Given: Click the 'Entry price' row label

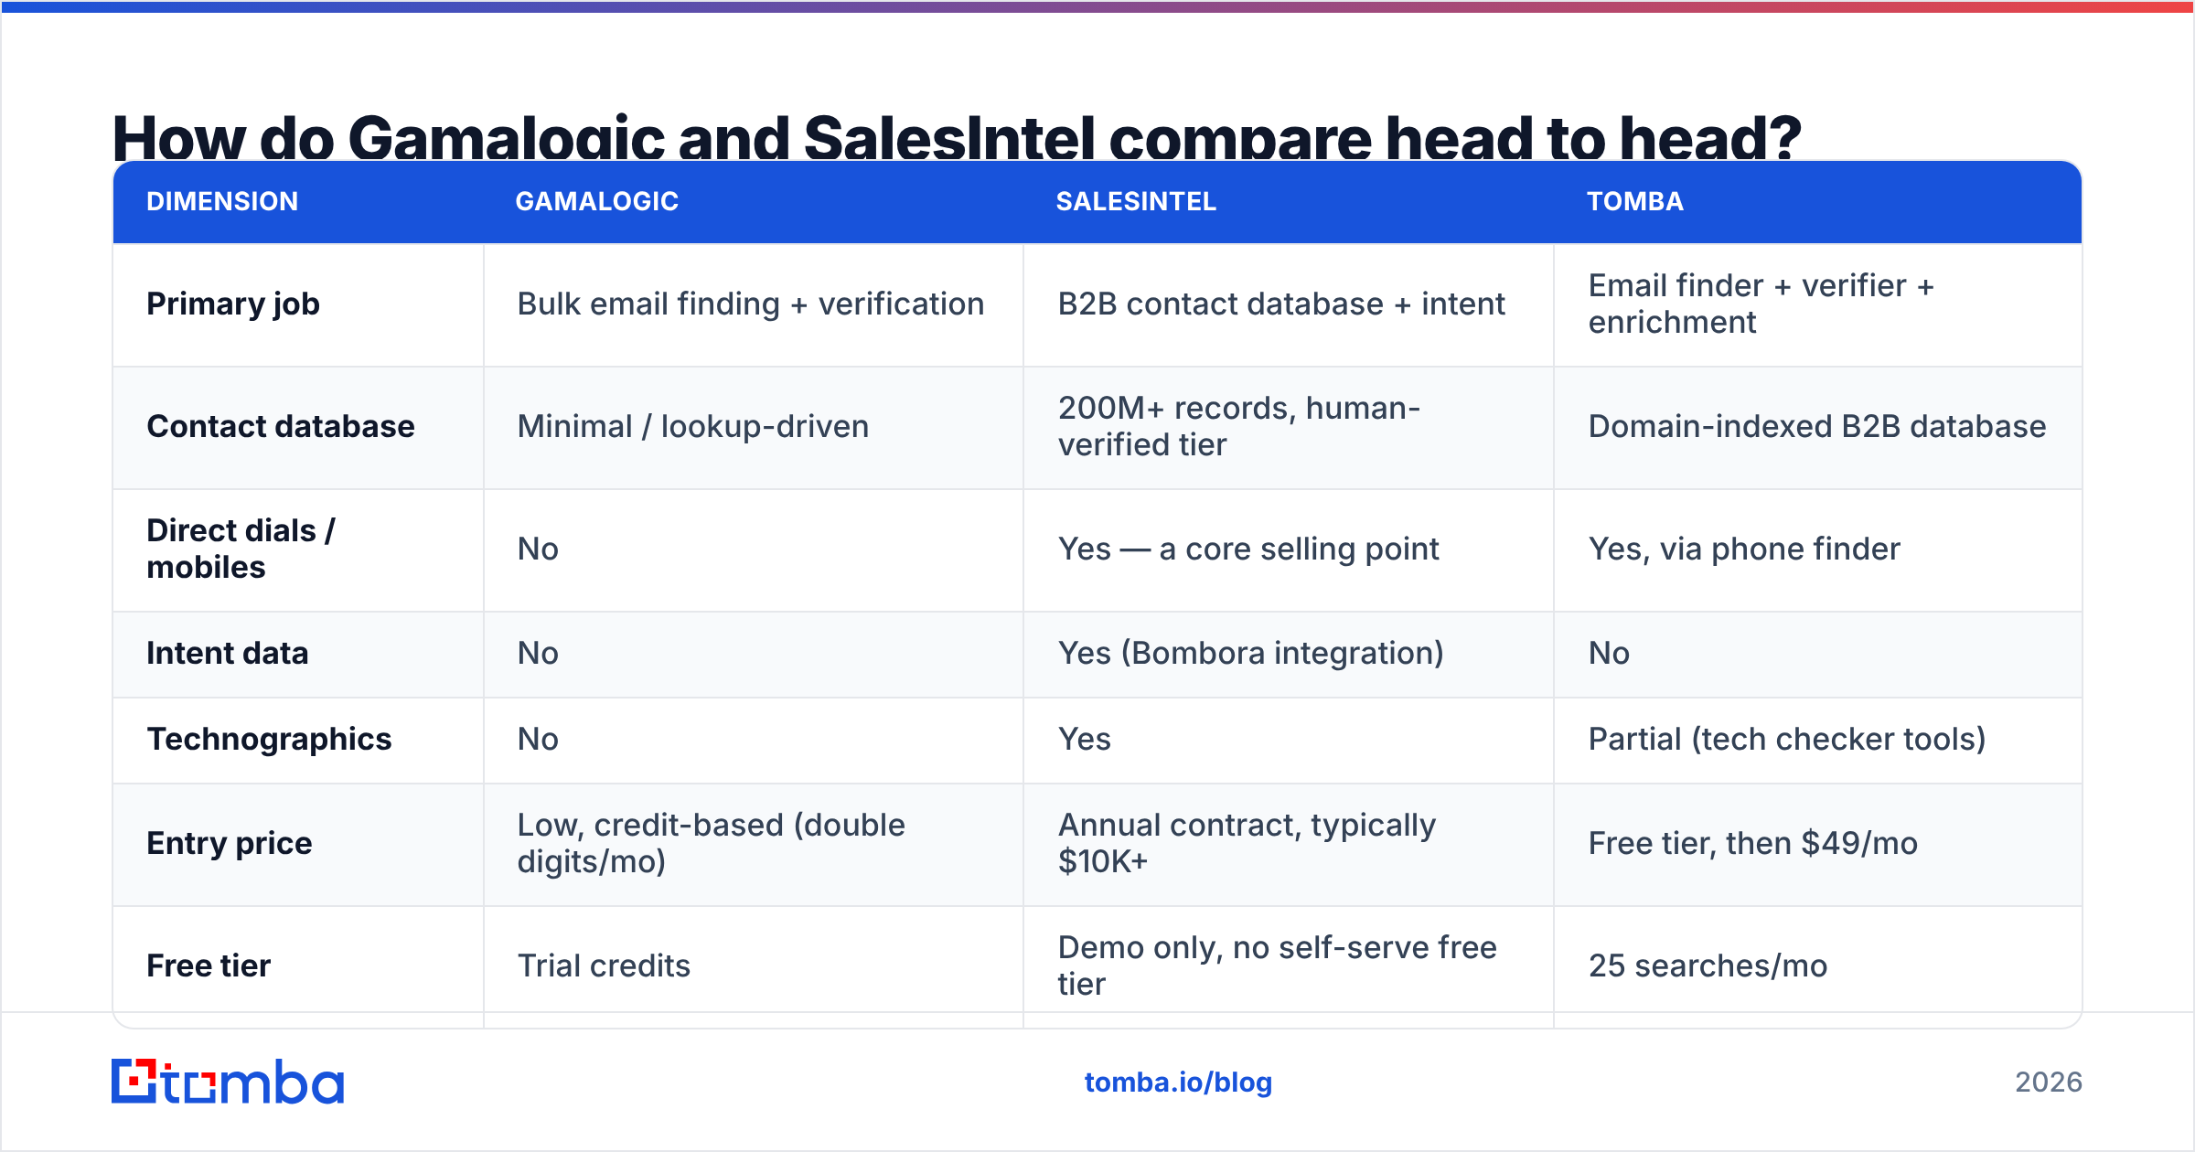Looking at the screenshot, I should 230,843.
